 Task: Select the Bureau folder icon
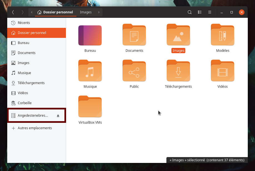point(90,35)
